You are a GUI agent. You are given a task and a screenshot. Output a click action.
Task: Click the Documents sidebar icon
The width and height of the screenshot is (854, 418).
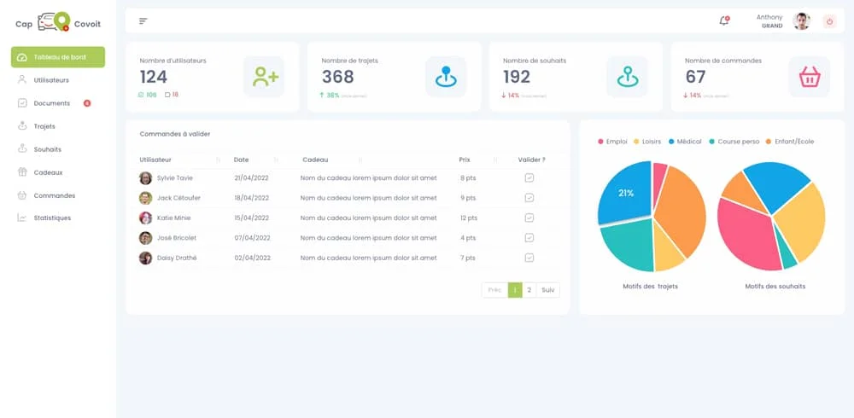tap(22, 103)
